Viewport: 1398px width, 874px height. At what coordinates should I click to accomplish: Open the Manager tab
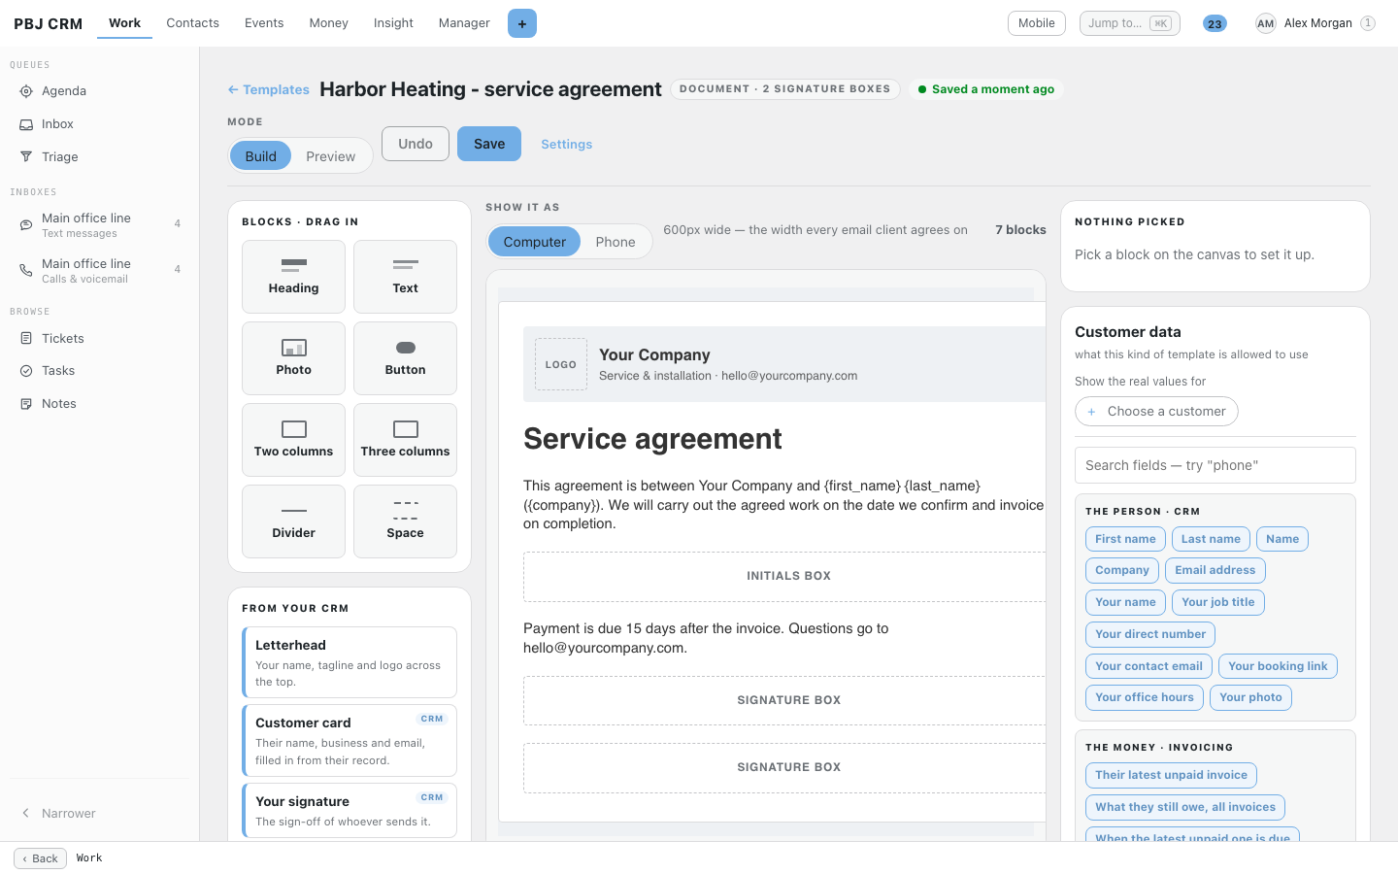464,23
